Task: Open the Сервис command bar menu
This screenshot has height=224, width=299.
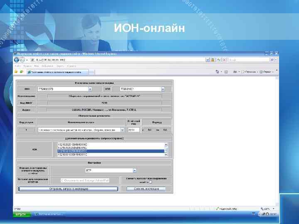Action: pos(267,72)
